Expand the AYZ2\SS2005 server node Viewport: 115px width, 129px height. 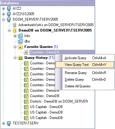(3, 14)
